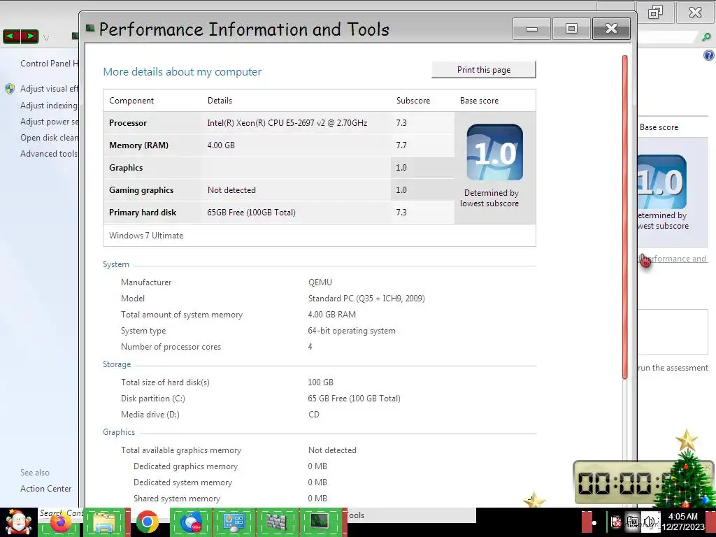
Task: Click the Primary hard disk row label
Action: click(x=143, y=213)
